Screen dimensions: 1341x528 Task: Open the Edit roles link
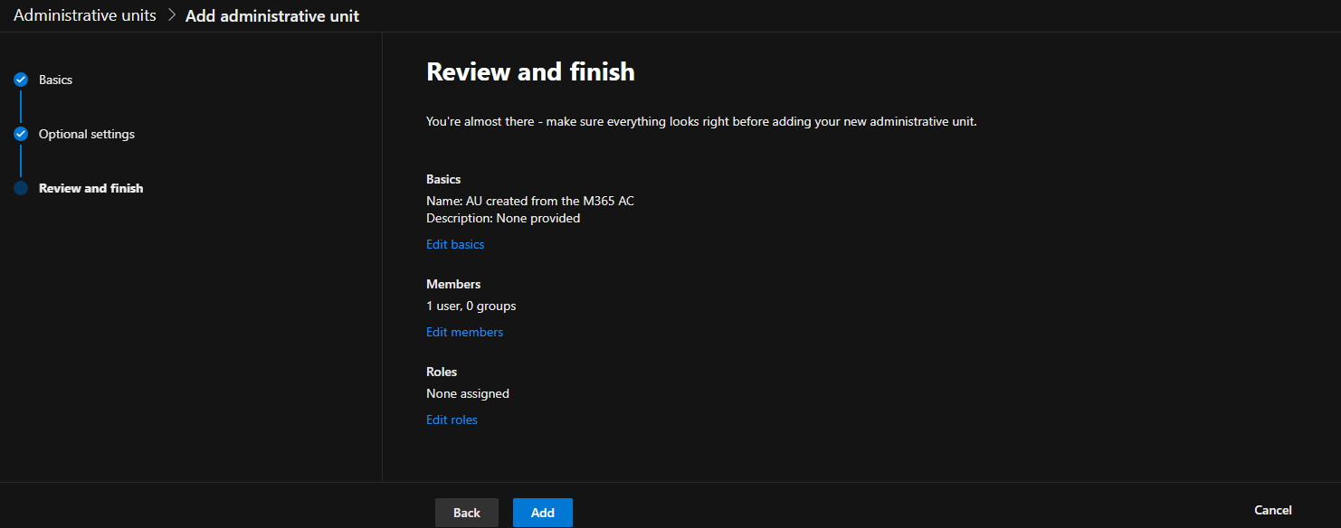point(452,420)
